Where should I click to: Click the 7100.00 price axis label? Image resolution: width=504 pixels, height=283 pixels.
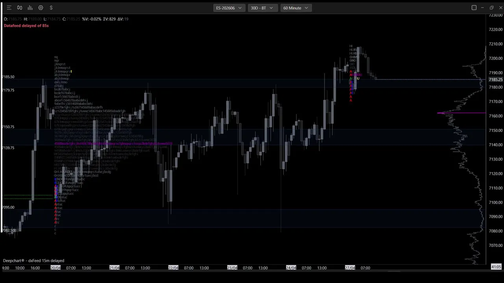[496, 202]
